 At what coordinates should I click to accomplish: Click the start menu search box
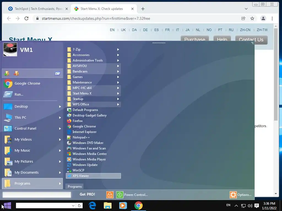point(37,195)
